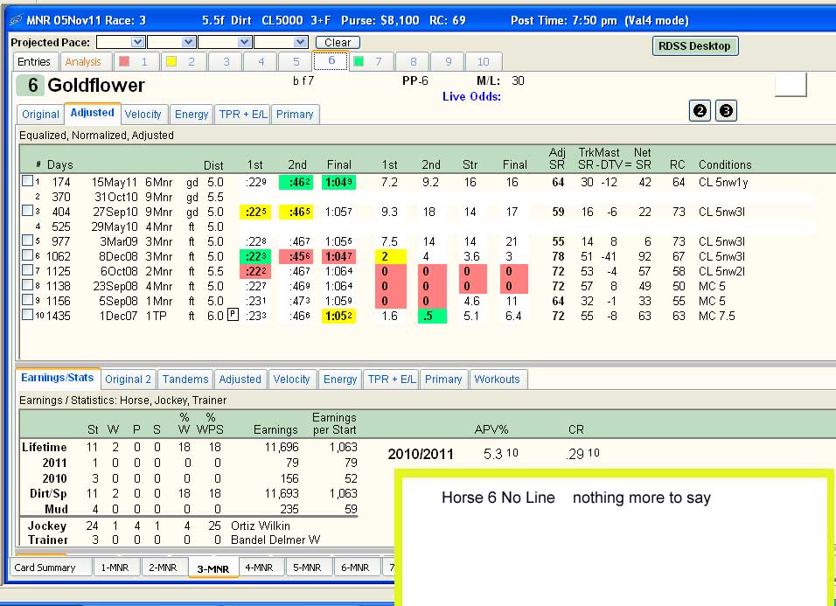This screenshot has height=606, width=836.
Task: Toggle checkbox for line 9, 5Sep08
Action: pos(27,300)
